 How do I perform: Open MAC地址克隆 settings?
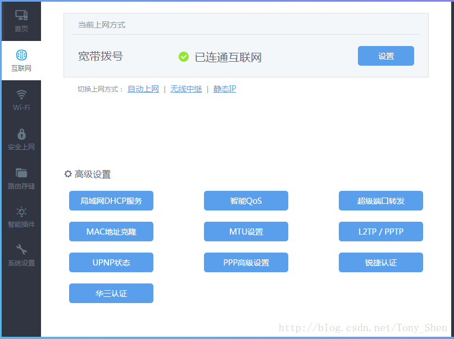[x=111, y=231]
